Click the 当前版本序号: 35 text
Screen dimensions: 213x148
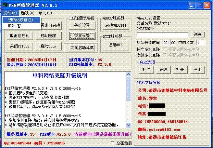point(85,60)
